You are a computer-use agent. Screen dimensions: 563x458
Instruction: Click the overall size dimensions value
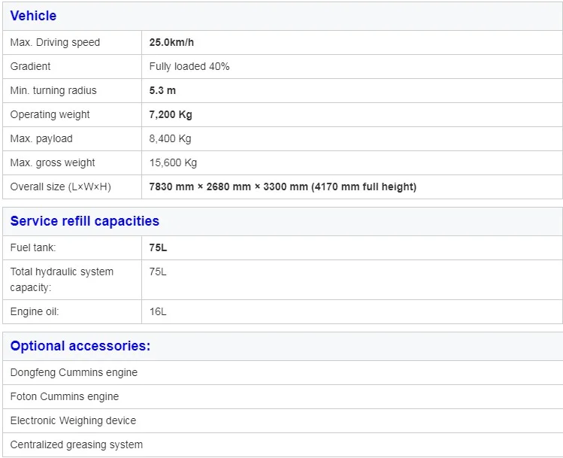pos(283,187)
